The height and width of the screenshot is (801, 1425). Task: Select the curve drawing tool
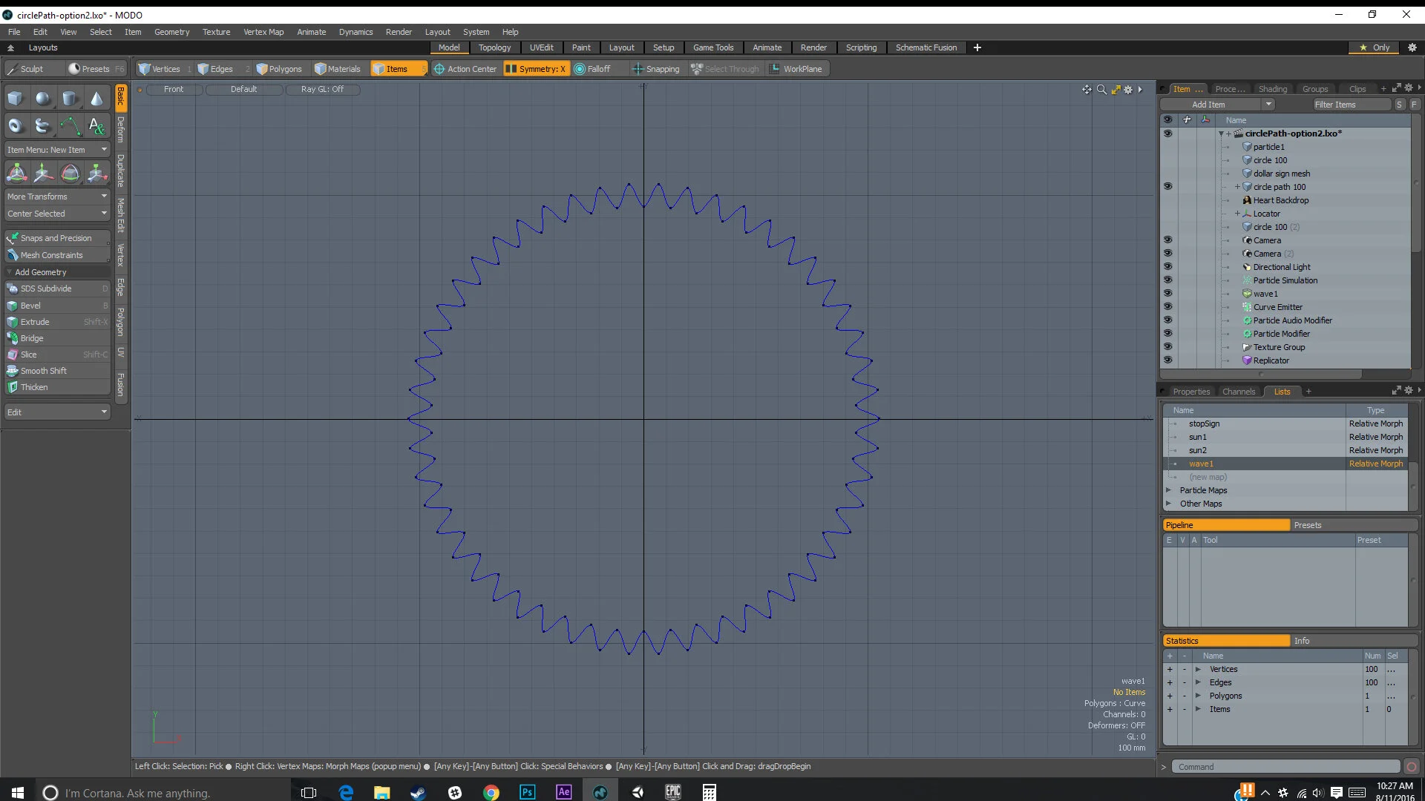(x=70, y=126)
